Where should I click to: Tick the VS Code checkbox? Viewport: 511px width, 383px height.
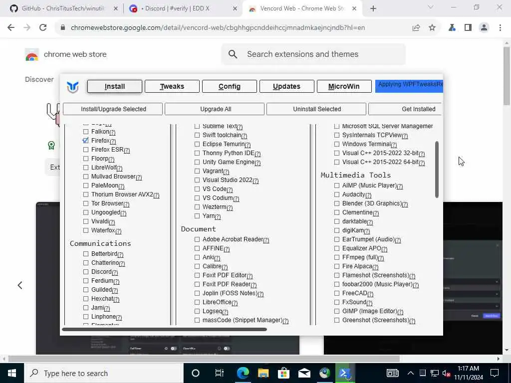[197, 189]
